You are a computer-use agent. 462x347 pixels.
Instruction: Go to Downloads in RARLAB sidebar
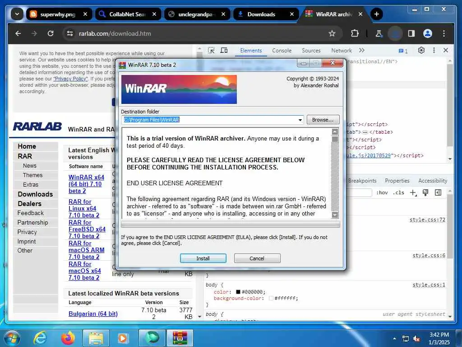coord(35,194)
